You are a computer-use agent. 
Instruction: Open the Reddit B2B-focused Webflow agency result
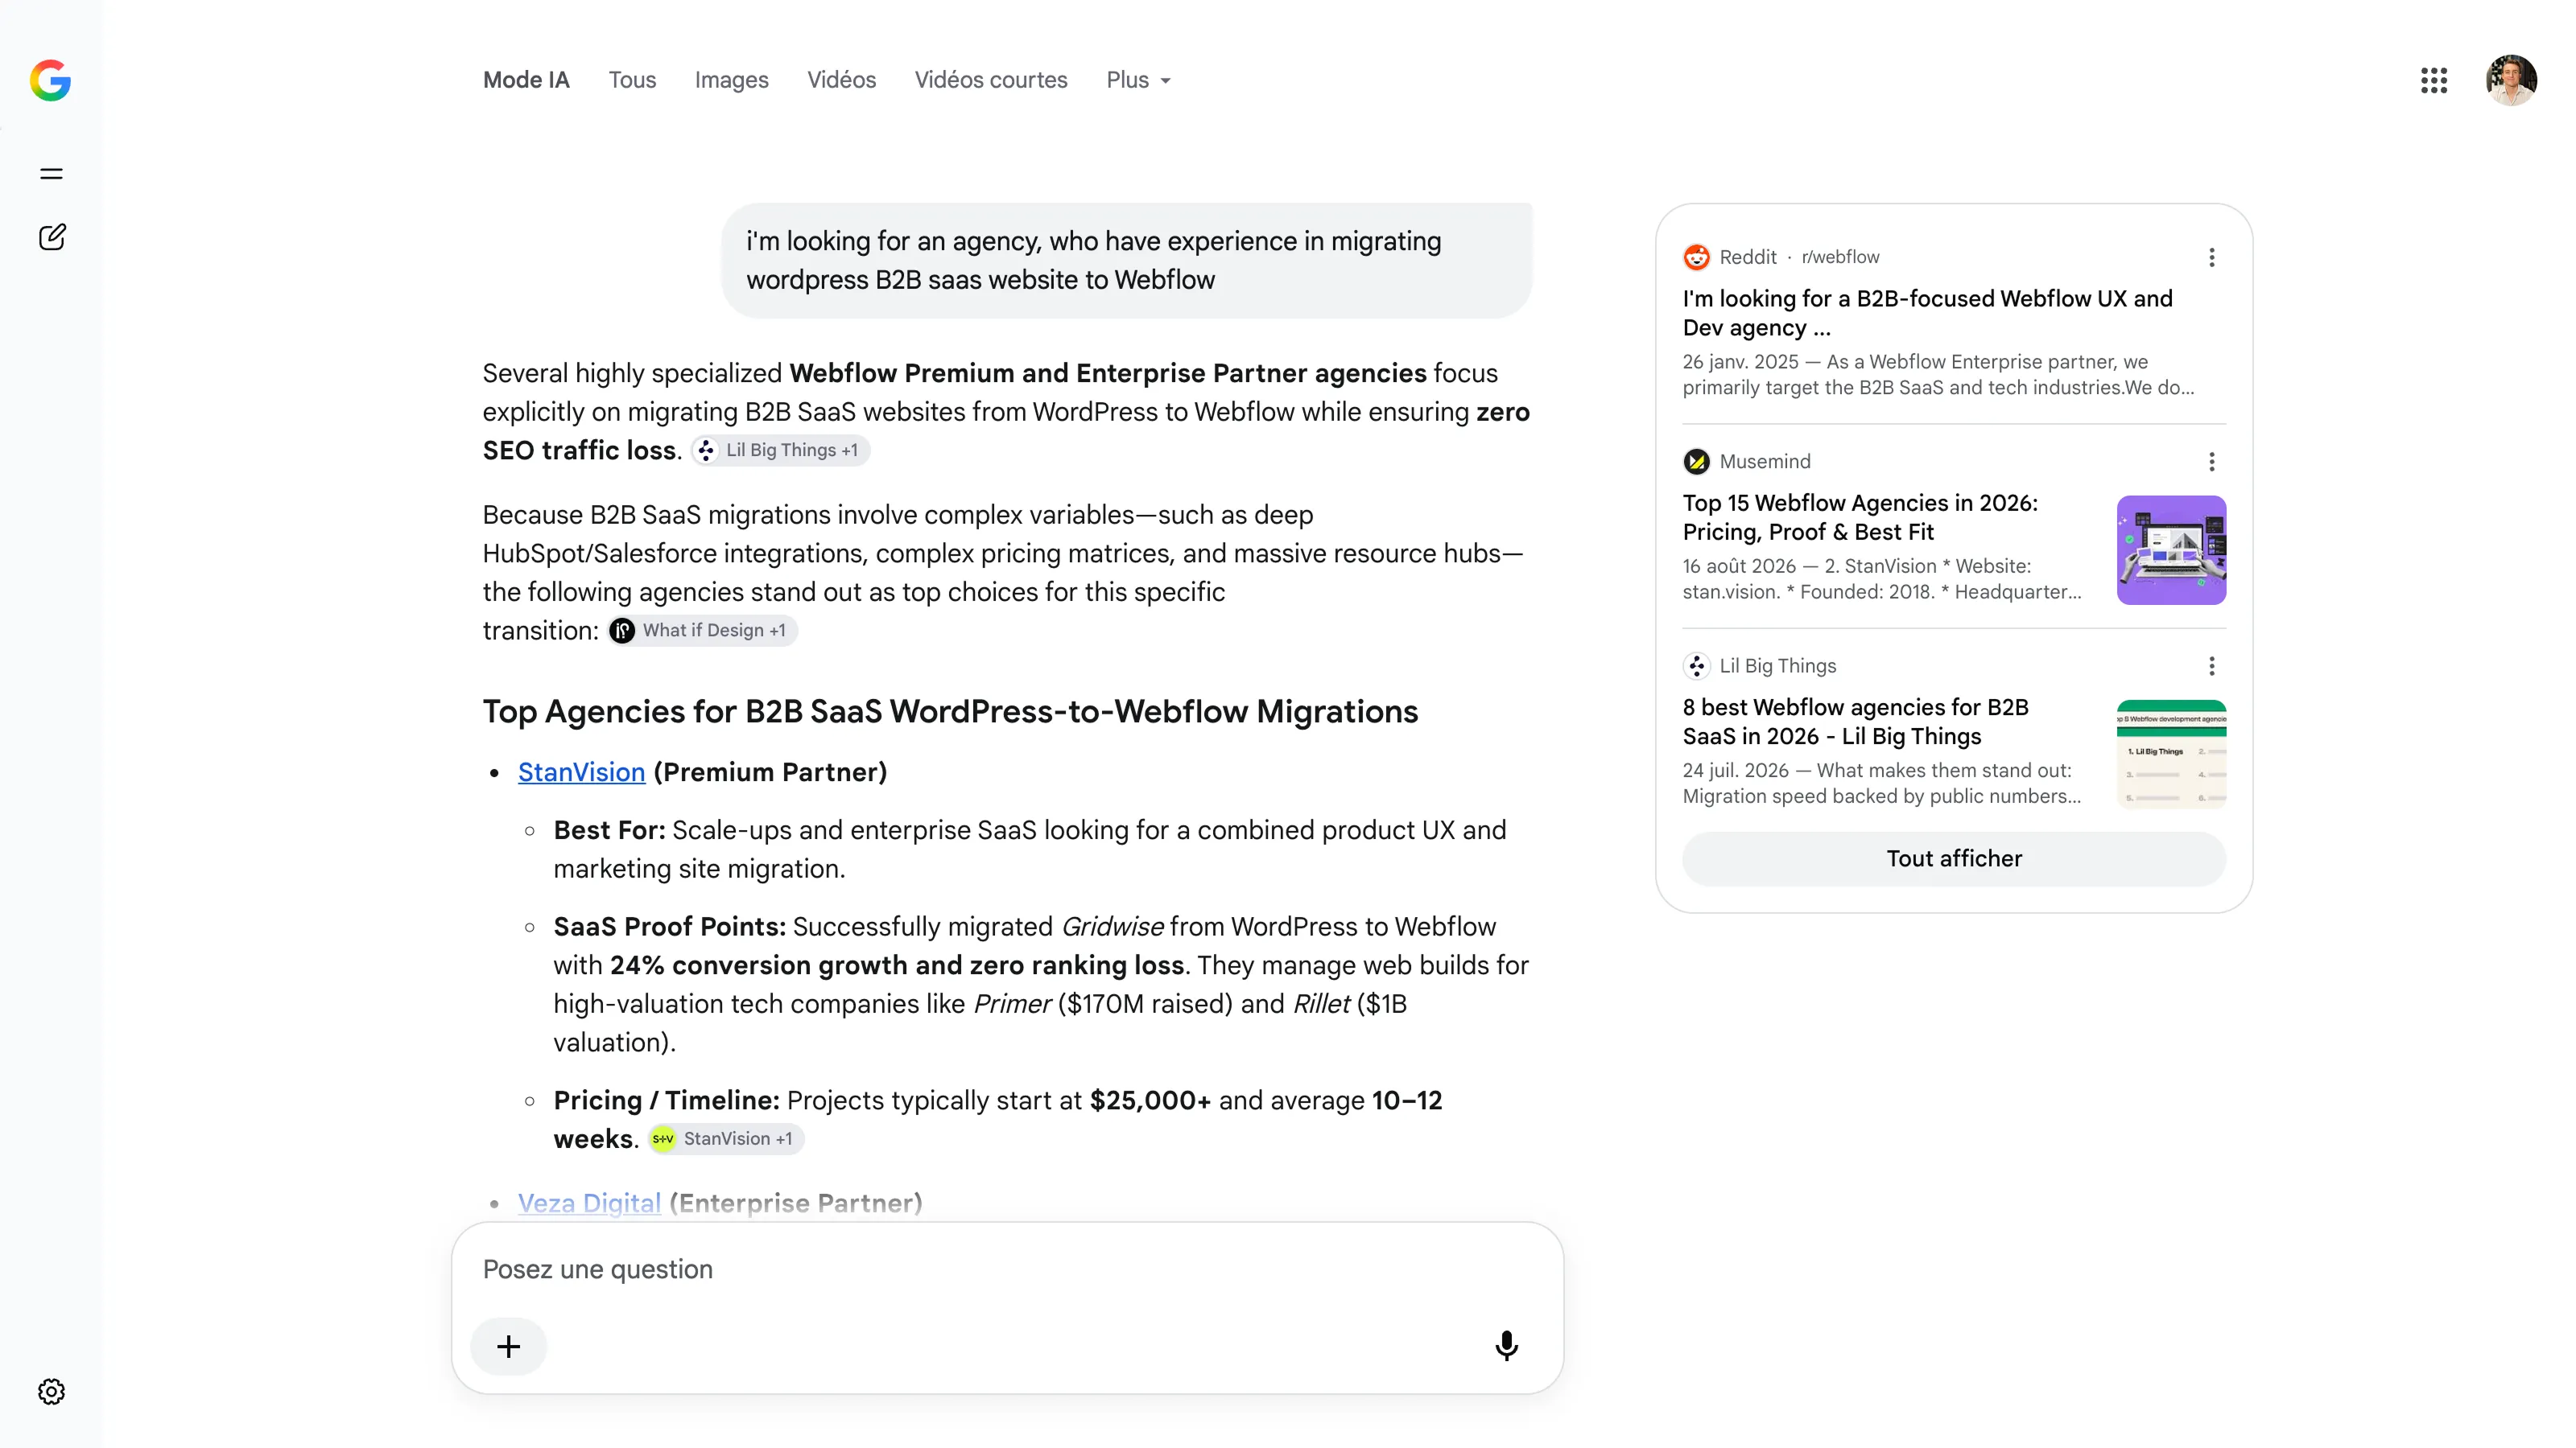(1927, 313)
